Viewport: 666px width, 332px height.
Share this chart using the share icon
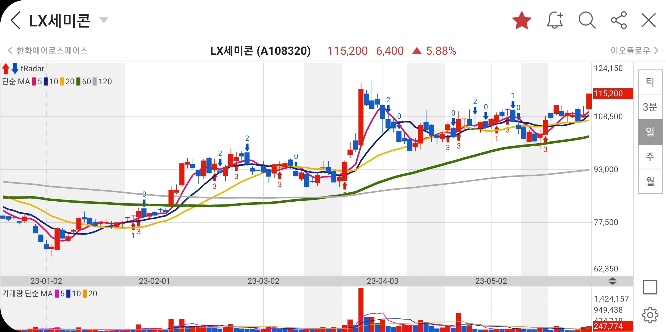pyautogui.click(x=619, y=21)
